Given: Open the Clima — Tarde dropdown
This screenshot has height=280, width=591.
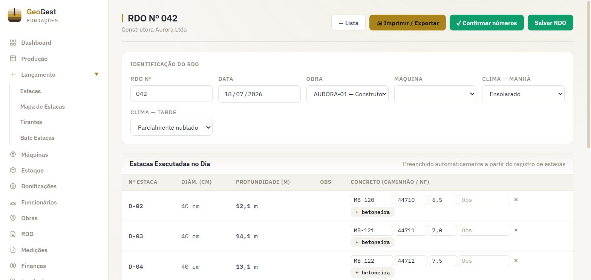Looking at the screenshot, I should coord(171,127).
